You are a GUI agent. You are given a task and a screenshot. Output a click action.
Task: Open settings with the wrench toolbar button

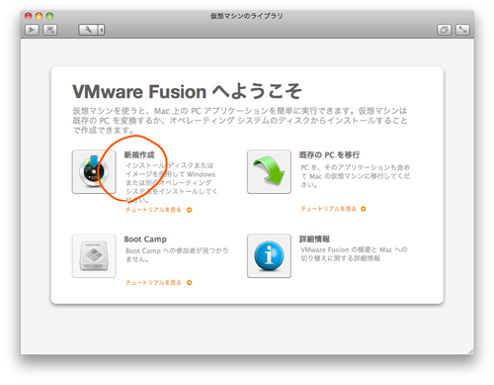pos(88,30)
